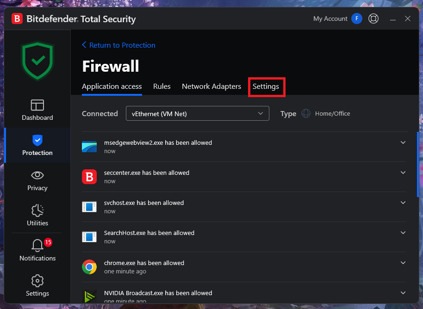The image size is (423, 309).
Task: Expand the chrome.exe entry chevron
Action: click(x=403, y=263)
